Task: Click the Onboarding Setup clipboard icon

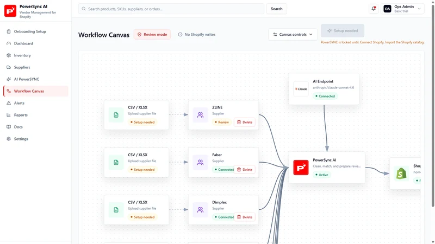Action: (x=9, y=31)
